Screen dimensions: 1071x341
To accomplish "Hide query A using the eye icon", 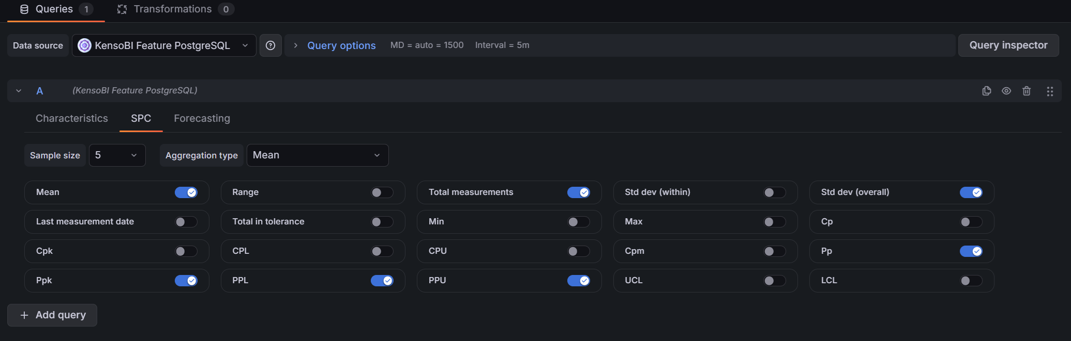I will pyautogui.click(x=1006, y=91).
